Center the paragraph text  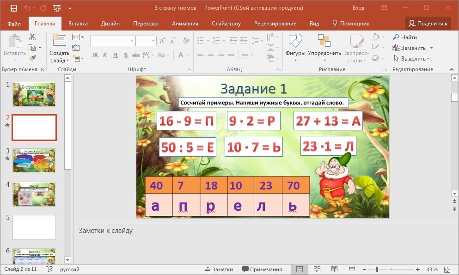211,55
